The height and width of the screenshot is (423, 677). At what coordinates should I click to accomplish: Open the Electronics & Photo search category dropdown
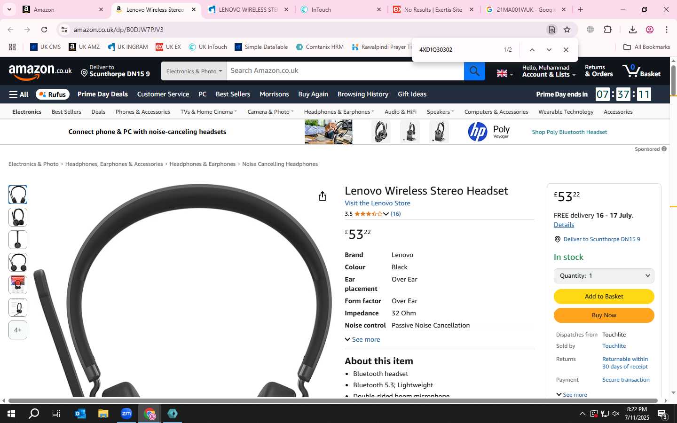click(194, 71)
